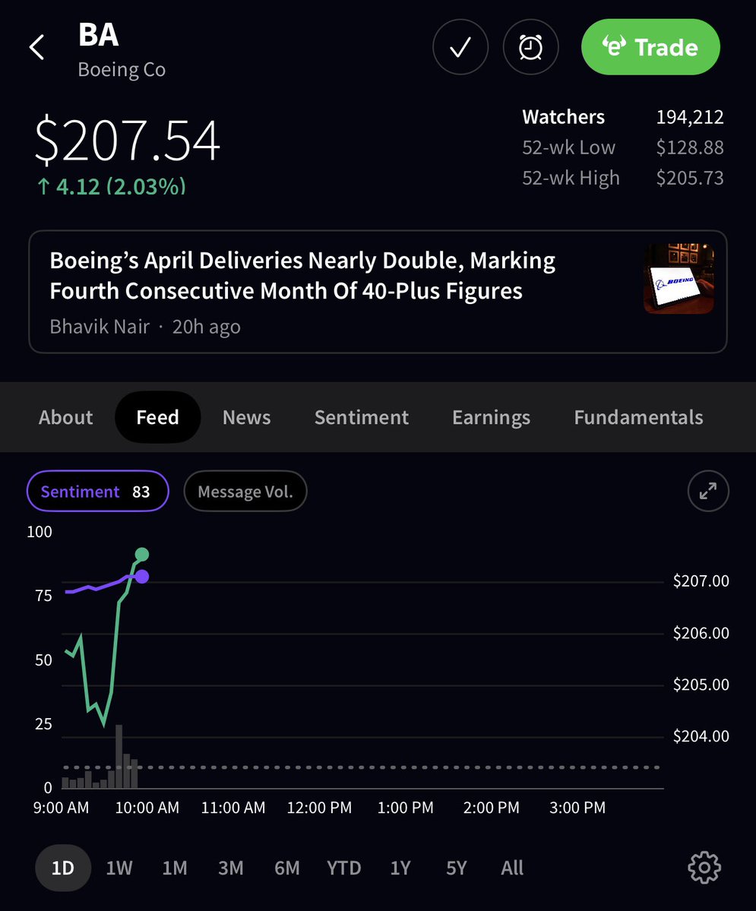
Task: Select the 1D time range
Action: pyautogui.click(x=63, y=868)
